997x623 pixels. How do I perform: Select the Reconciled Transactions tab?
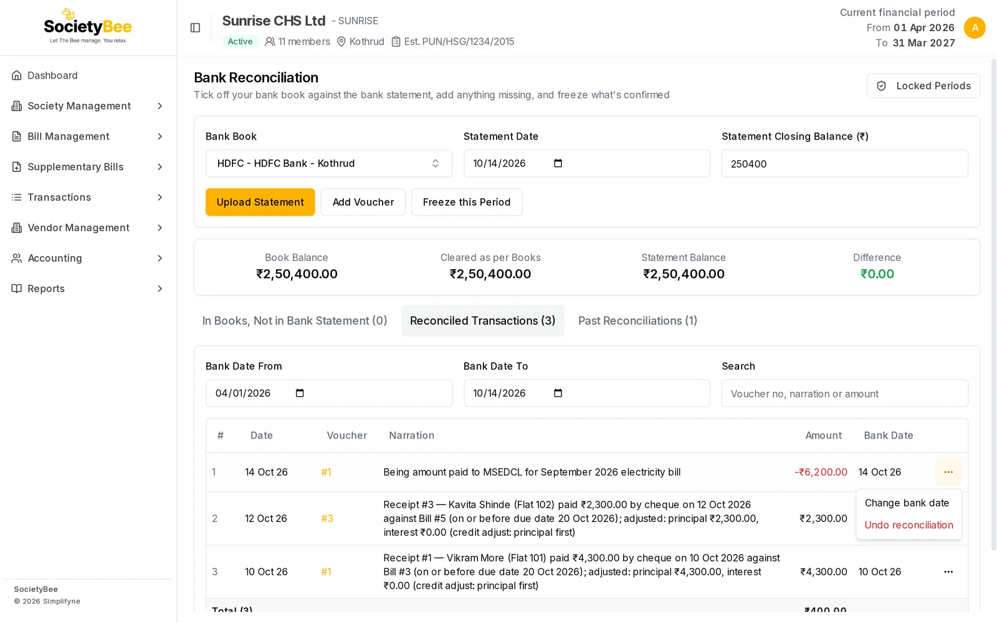click(483, 321)
